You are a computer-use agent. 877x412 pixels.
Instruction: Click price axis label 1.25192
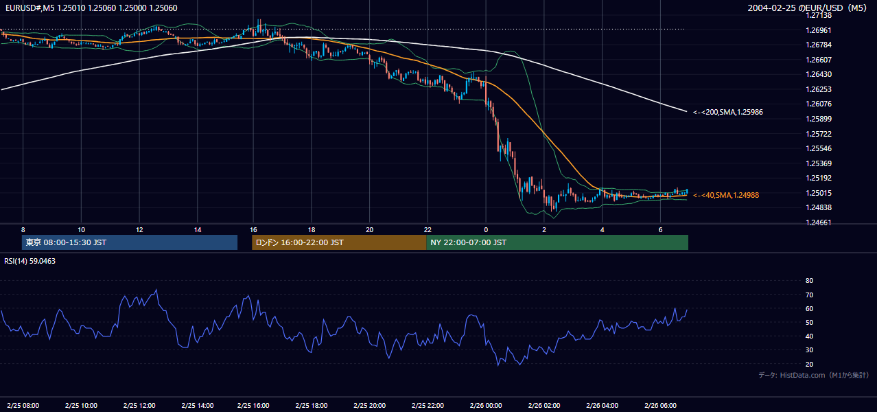coord(819,178)
